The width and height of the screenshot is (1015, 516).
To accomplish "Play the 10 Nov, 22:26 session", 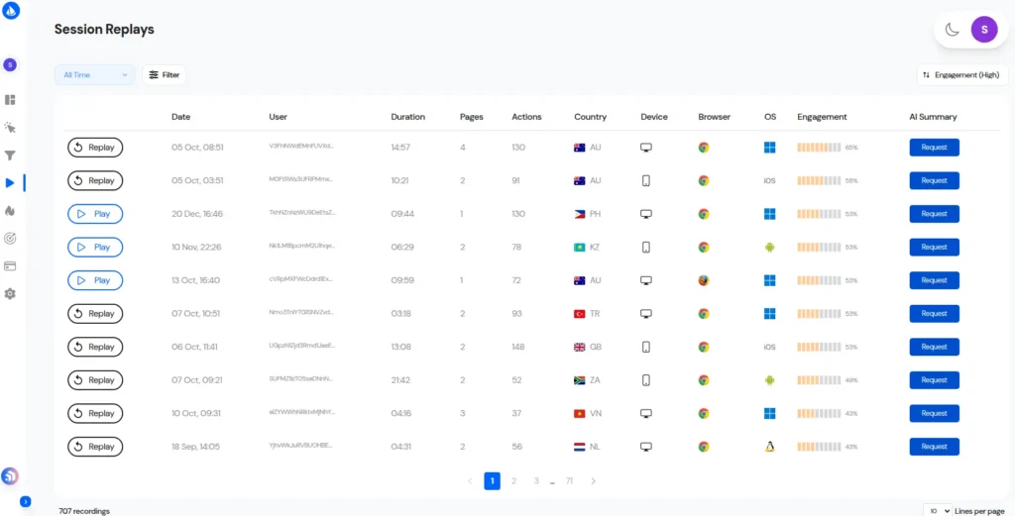I will point(95,247).
